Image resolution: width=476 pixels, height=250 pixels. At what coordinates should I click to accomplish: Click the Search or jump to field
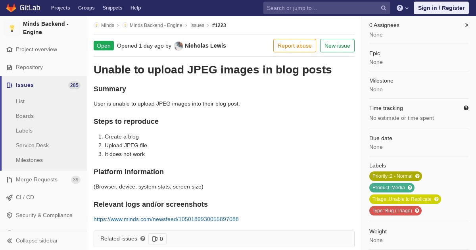pos(327,8)
